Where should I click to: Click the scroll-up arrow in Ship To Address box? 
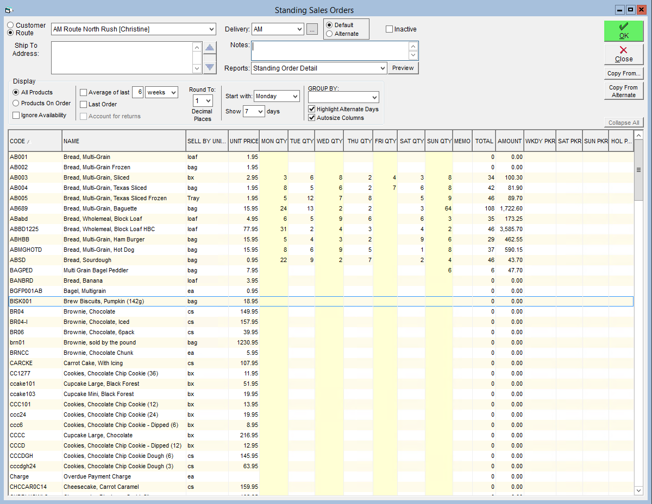(x=197, y=47)
